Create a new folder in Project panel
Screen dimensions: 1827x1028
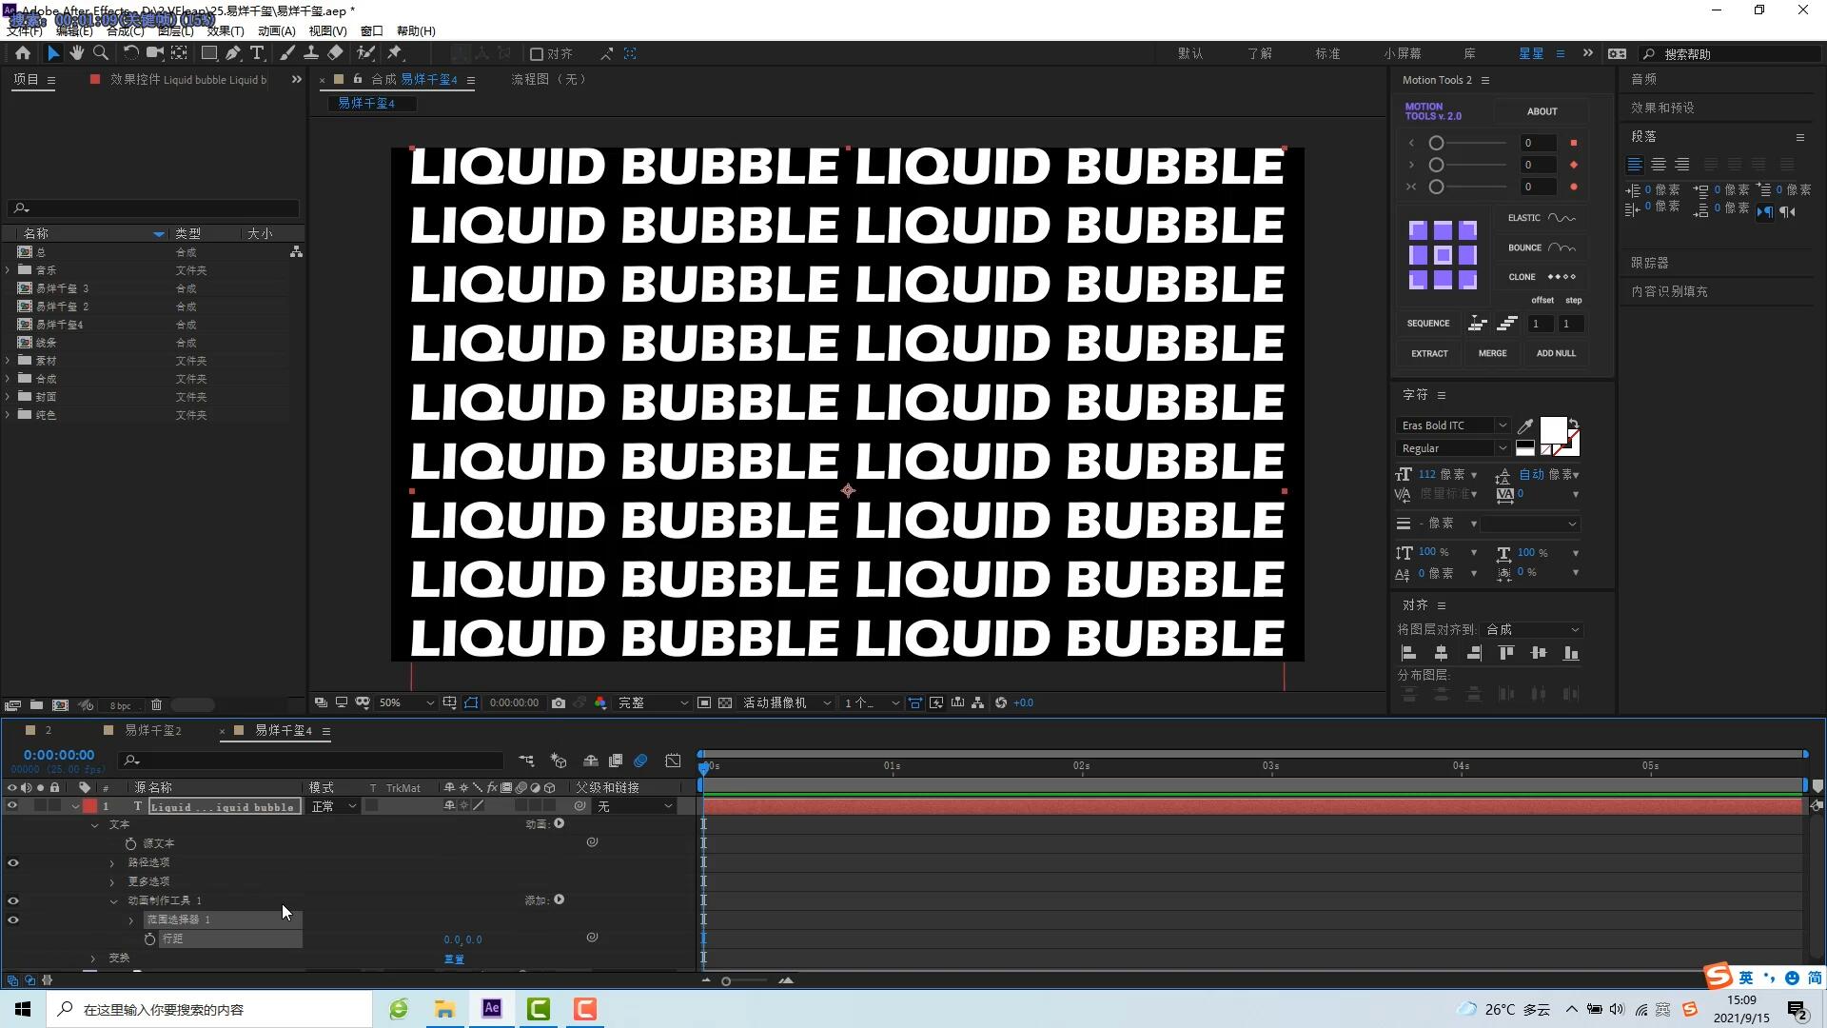point(36,705)
